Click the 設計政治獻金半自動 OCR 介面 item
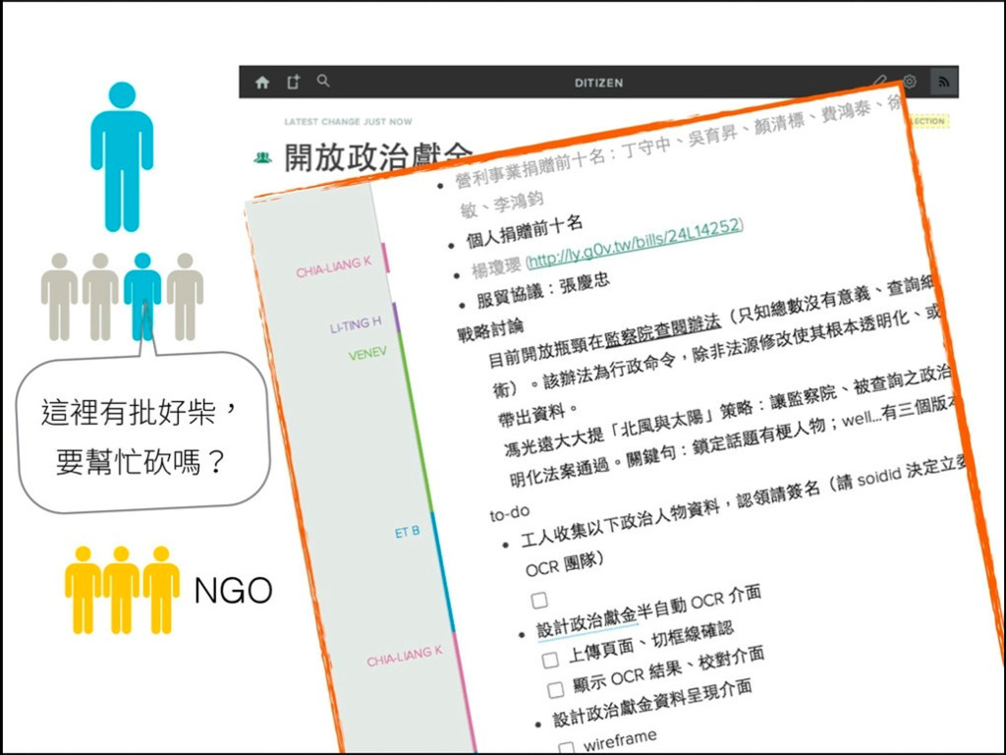The image size is (1006, 755). click(649, 613)
